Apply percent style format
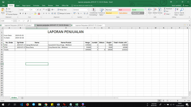 click(78, 13)
